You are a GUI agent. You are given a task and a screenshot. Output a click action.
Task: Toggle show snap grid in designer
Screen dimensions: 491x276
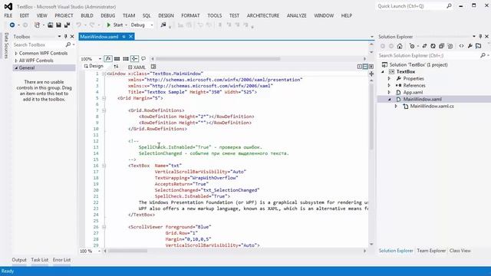(x=117, y=58)
